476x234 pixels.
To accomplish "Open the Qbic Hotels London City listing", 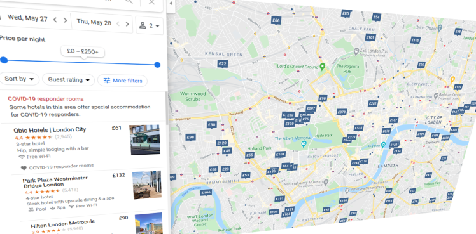I will point(50,130).
